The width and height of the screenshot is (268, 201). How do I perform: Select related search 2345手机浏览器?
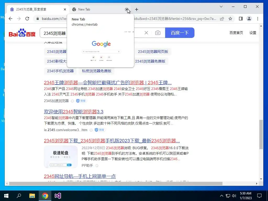point(60,71)
